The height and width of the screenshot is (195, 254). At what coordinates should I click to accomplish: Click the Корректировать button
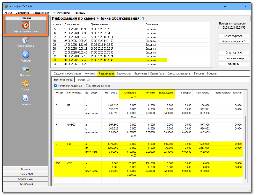pyautogui.click(x=234, y=36)
